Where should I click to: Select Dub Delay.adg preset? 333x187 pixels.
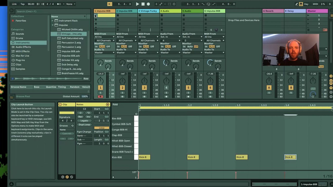(x=70, y=65)
